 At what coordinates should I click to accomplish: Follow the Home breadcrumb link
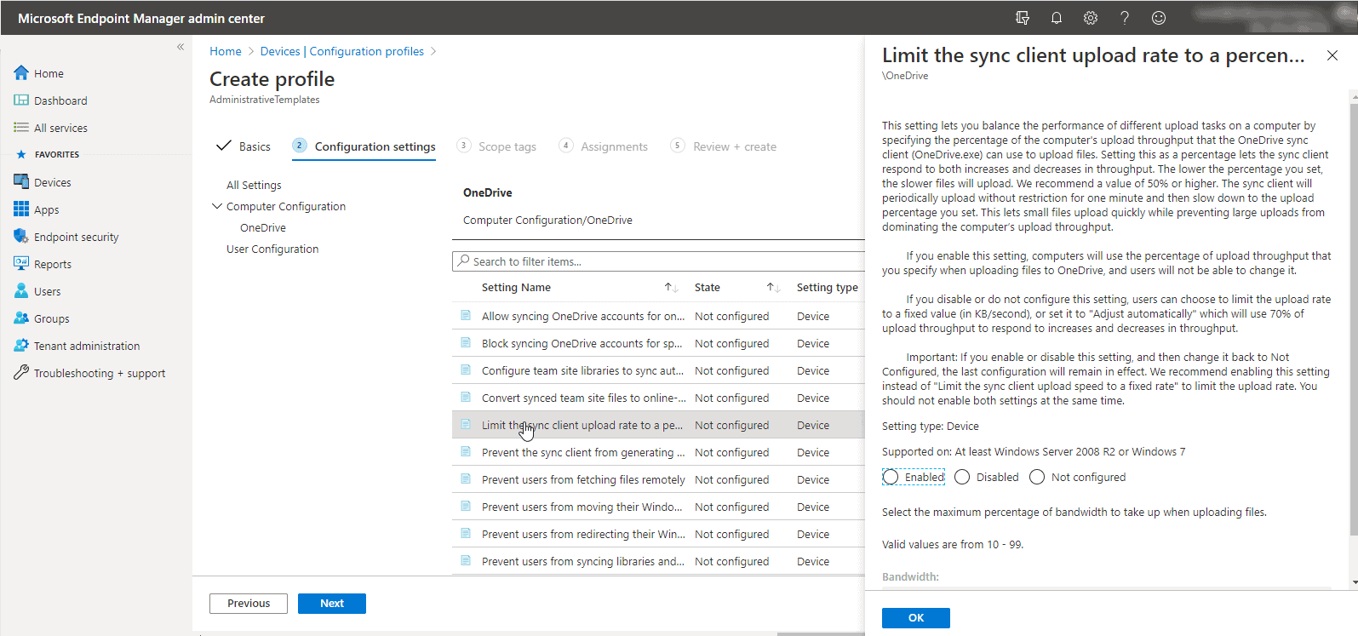[226, 51]
